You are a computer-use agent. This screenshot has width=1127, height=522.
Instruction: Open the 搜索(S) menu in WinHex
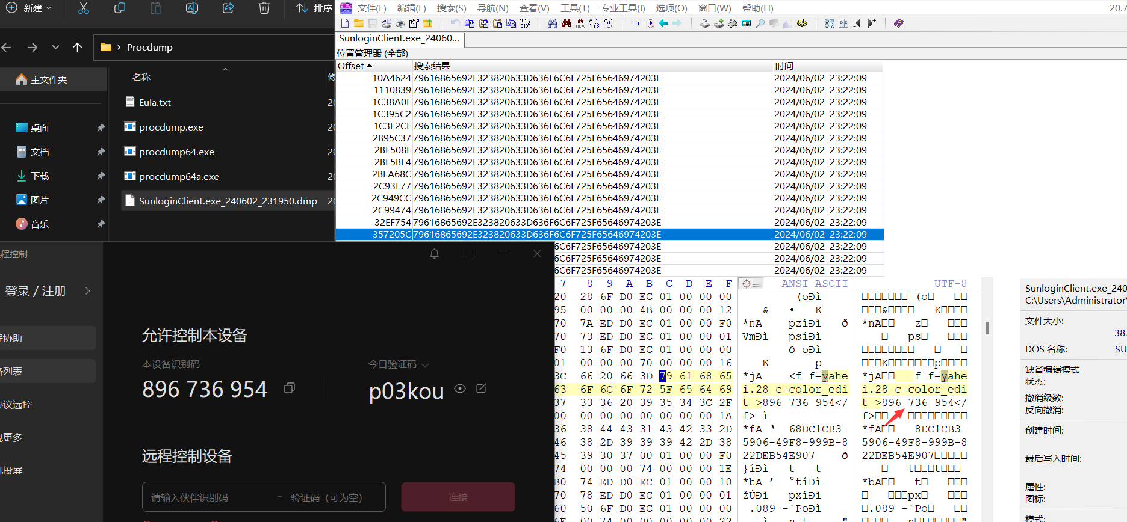(x=452, y=8)
